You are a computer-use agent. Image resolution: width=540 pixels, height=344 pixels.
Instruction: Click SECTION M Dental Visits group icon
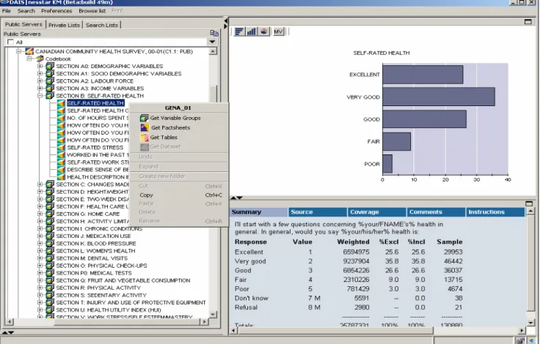click(50, 258)
